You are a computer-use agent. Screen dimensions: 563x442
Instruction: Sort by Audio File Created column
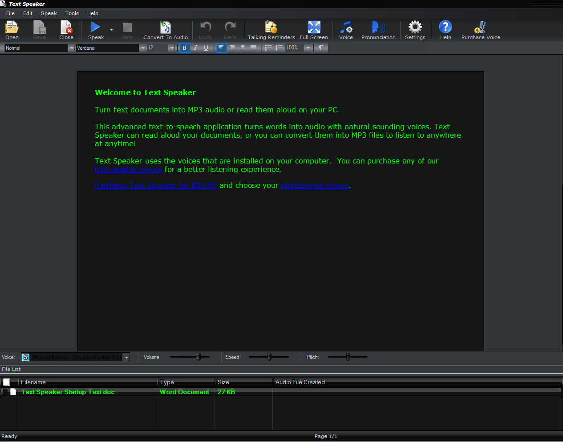[x=417, y=382]
